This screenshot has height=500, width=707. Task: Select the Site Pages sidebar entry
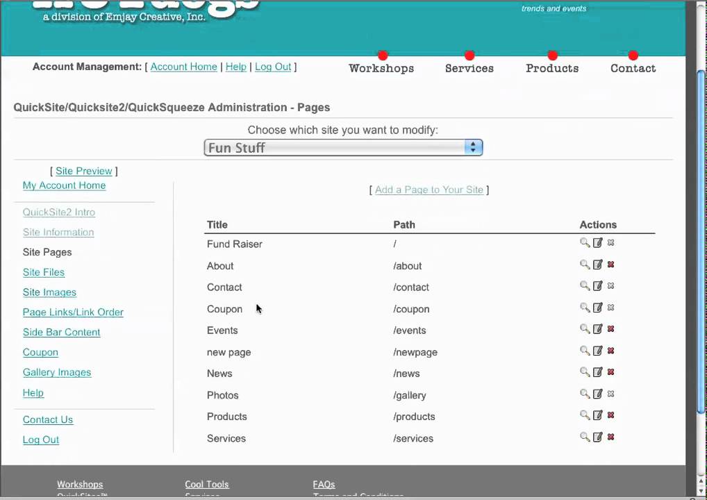(47, 252)
